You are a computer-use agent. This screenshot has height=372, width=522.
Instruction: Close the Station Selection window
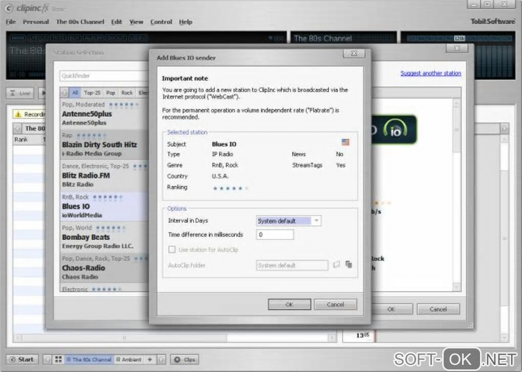click(x=456, y=48)
